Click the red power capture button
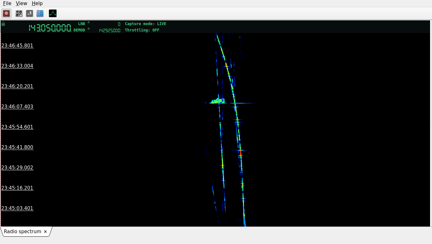This screenshot has height=244, width=432. pos(6,13)
